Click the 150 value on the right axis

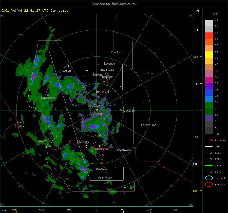[196, 30]
